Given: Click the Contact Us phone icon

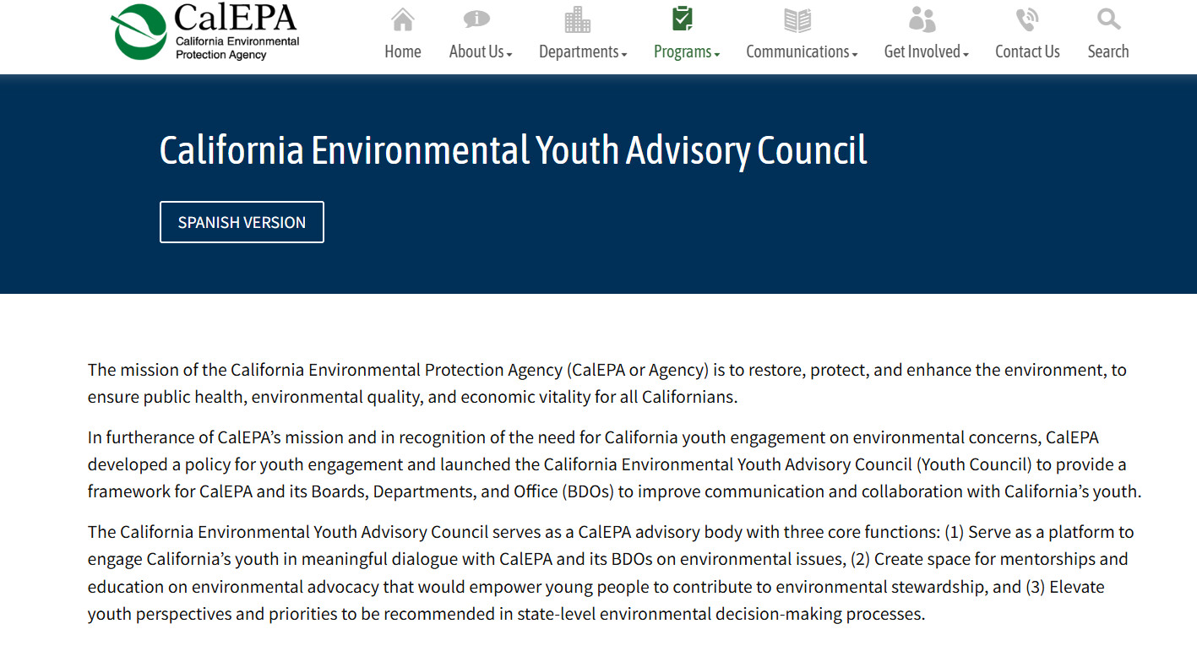Looking at the screenshot, I should [x=1027, y=19].
